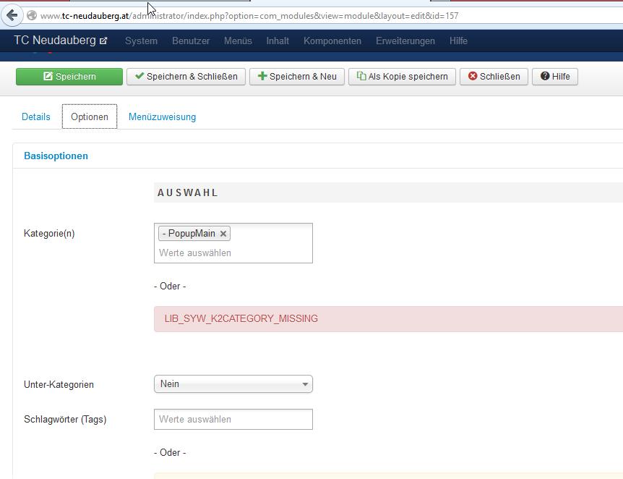Click the Schlagwörter (Tags) input field
This screenshot has height=479, width=623.
click(x=233, y=419)
